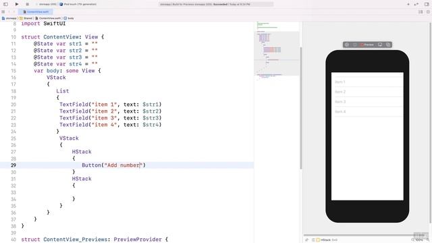Screen dimensions: 432x243
Task: Click the Shared folder in jump bar
Action: [26, 18]
